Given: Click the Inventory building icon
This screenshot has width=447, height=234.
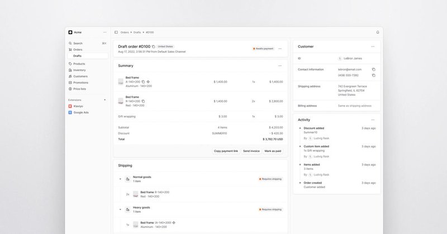Looking at the screenshot, I should click(70, 70).
